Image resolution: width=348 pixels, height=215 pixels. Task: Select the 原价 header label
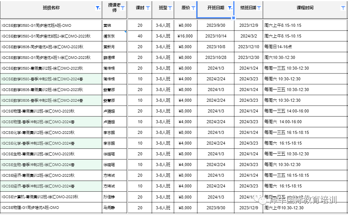[186, 8]
